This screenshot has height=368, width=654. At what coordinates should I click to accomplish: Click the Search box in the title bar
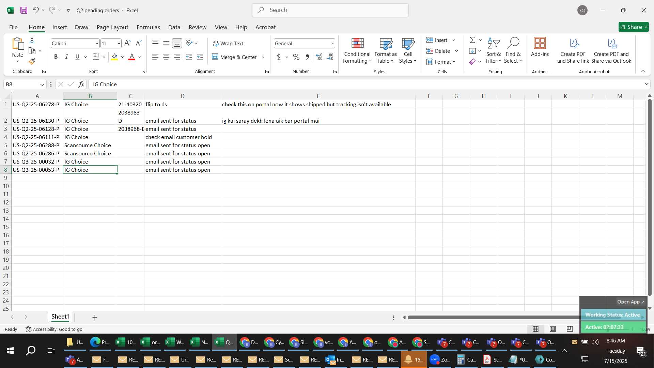330,10
